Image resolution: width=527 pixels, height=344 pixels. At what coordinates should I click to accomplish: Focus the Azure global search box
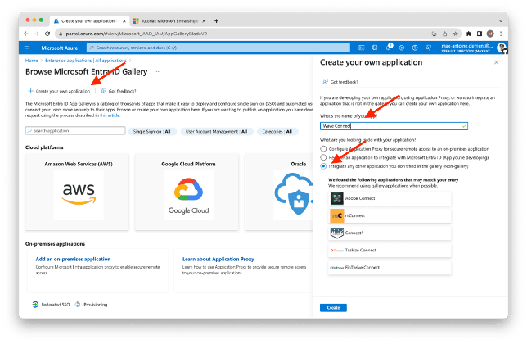click(218, 48)
